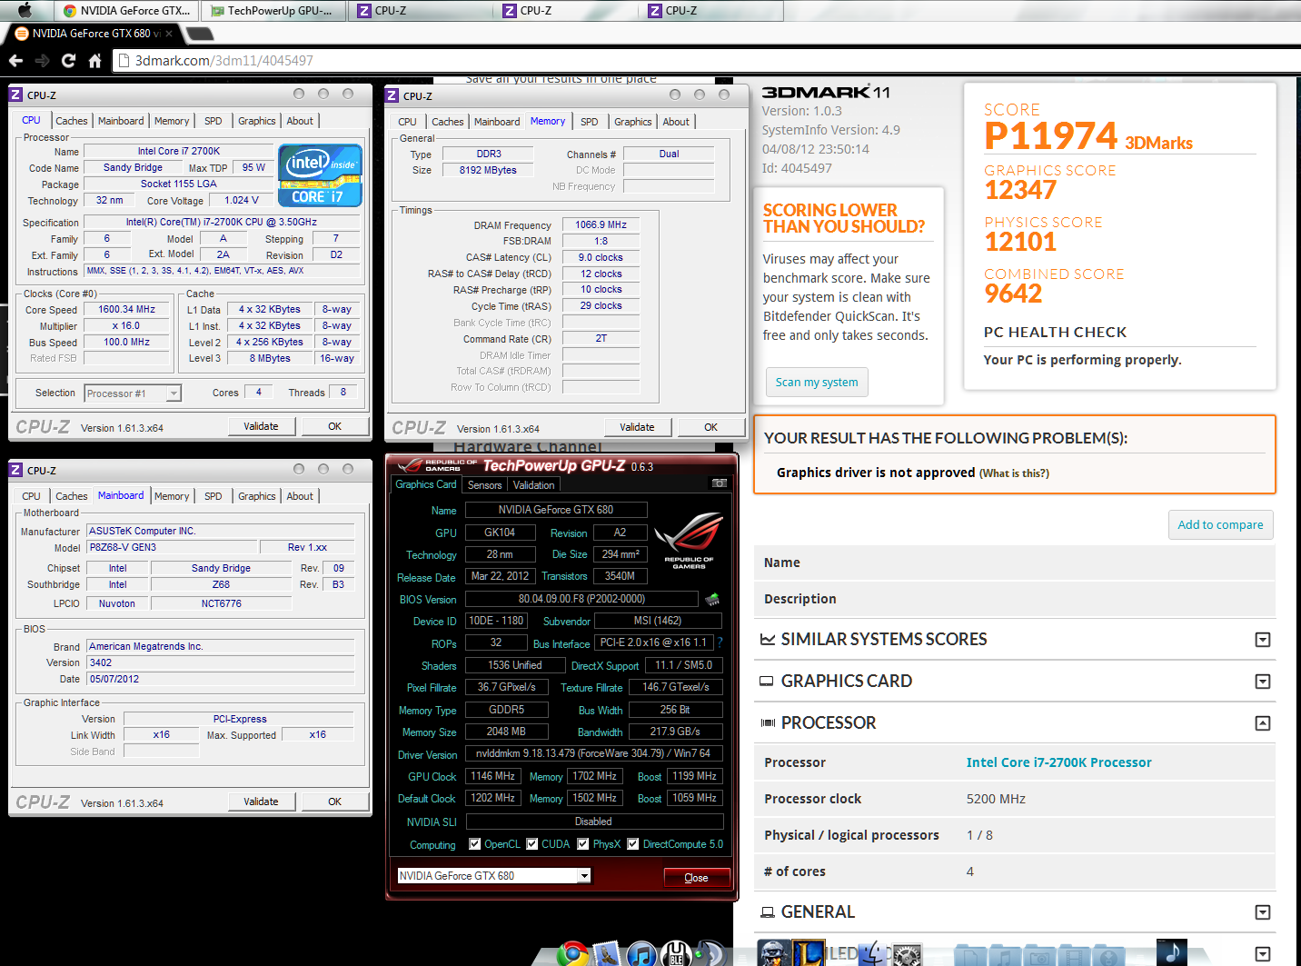Open the SPD tab in the Memory CPU-Z window

click(x=589, y=122)
